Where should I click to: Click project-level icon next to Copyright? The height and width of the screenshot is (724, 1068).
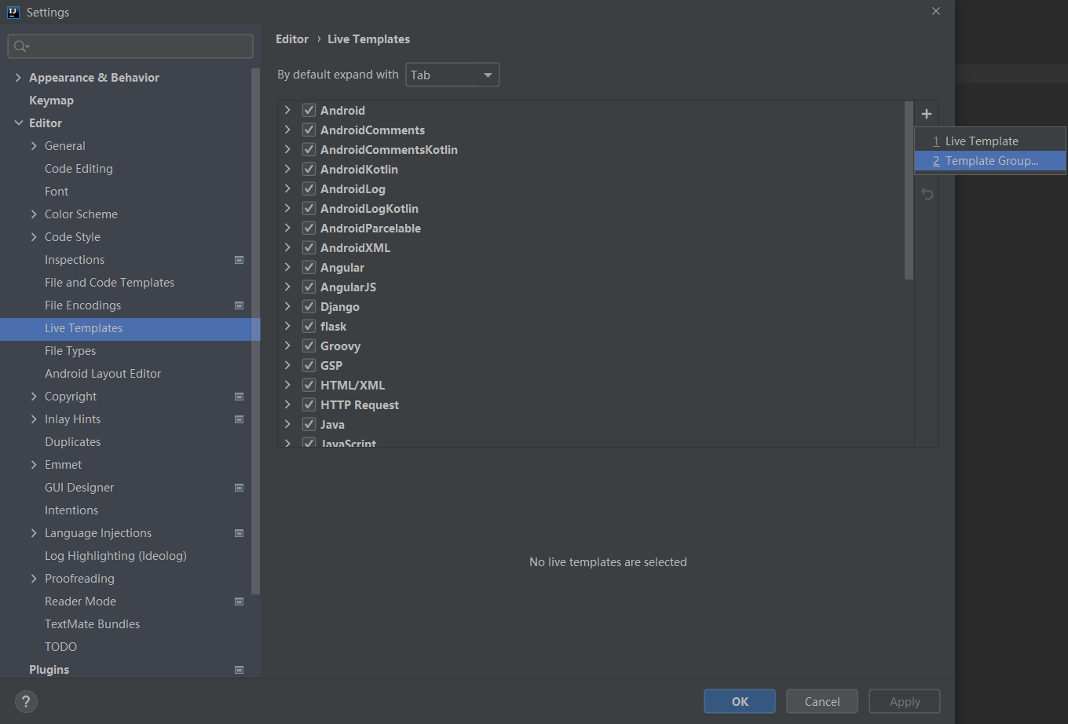tap(240, 397)
